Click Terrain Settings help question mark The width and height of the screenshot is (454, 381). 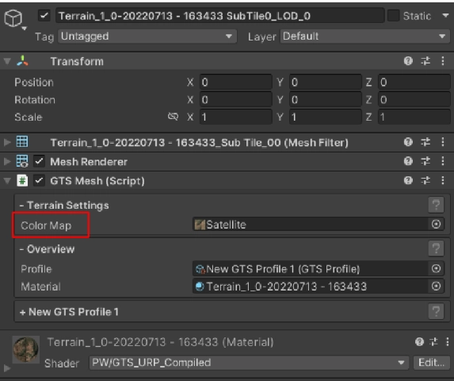(x=436, y=205)
